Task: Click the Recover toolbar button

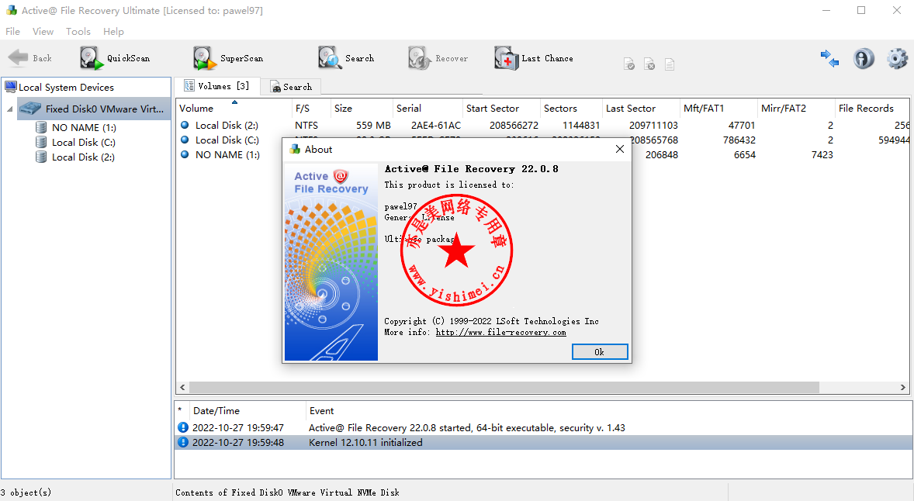Action: point(438,58)
